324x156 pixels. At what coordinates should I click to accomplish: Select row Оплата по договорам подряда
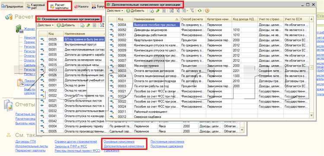tap(209, 81)
